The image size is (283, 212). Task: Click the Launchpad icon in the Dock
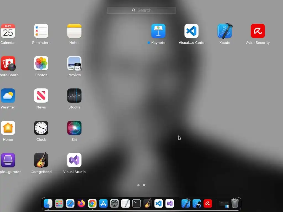[x=59, y=203]
